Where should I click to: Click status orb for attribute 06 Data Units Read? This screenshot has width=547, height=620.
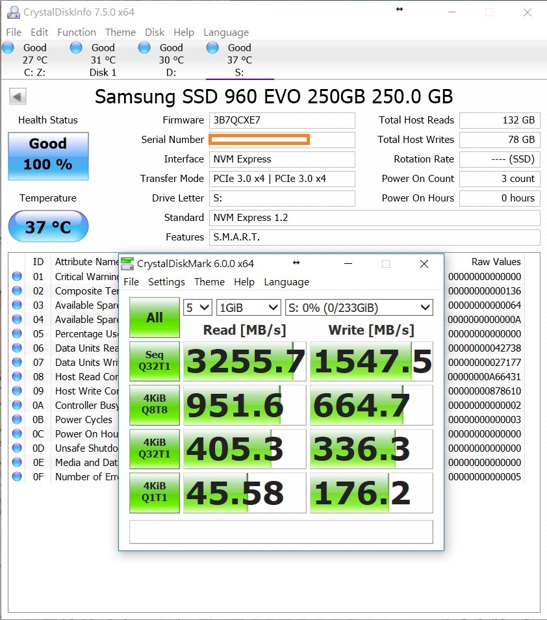tap(17, 348)
